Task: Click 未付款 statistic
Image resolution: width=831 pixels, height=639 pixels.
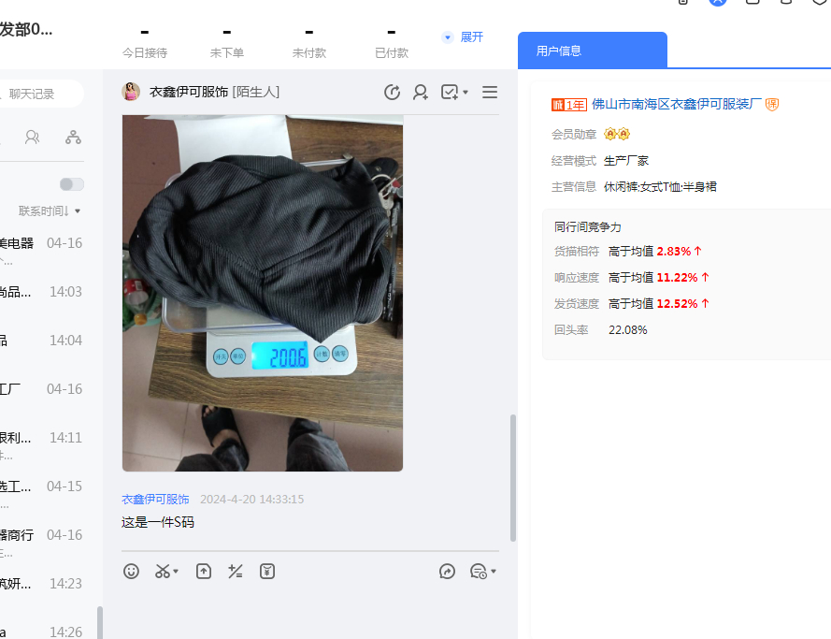Action: click(309, 45)
